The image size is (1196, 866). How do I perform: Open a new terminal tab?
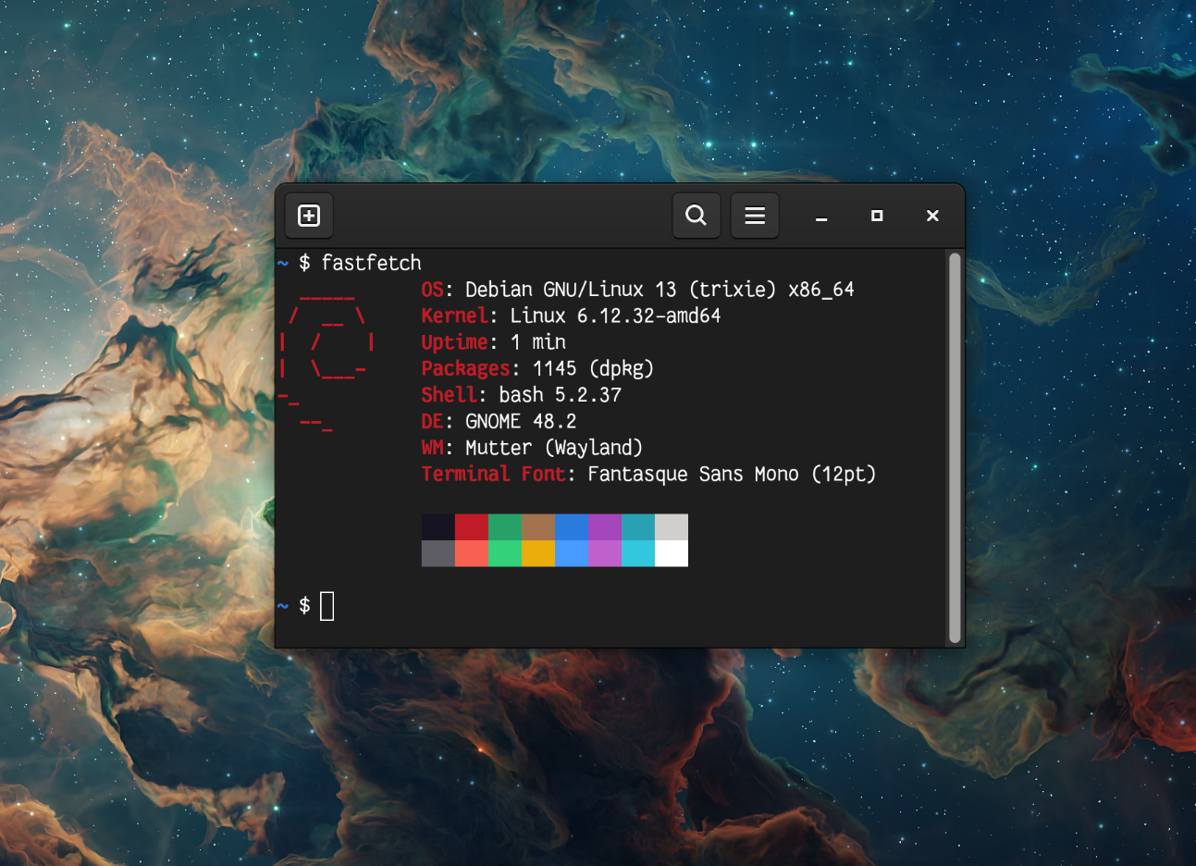(x=309, y=216)
